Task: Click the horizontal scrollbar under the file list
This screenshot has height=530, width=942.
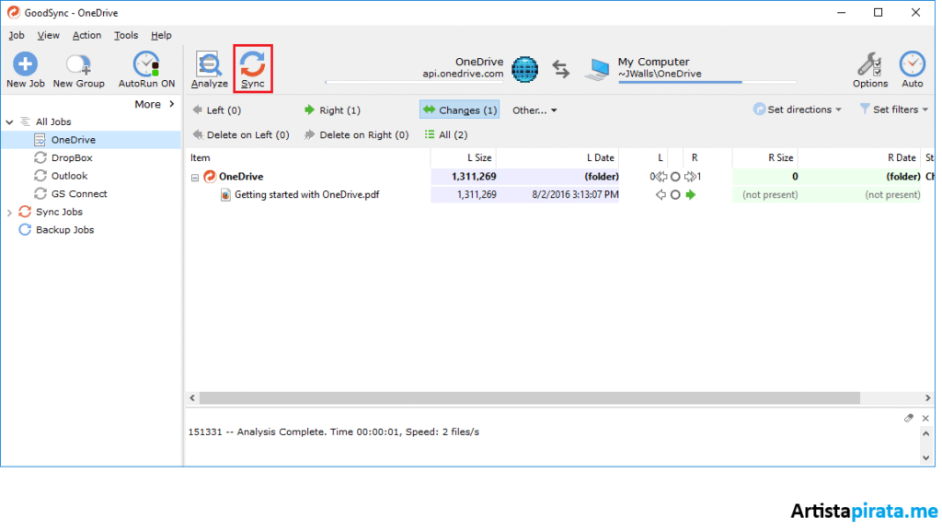Action: (x=529, y=397)
